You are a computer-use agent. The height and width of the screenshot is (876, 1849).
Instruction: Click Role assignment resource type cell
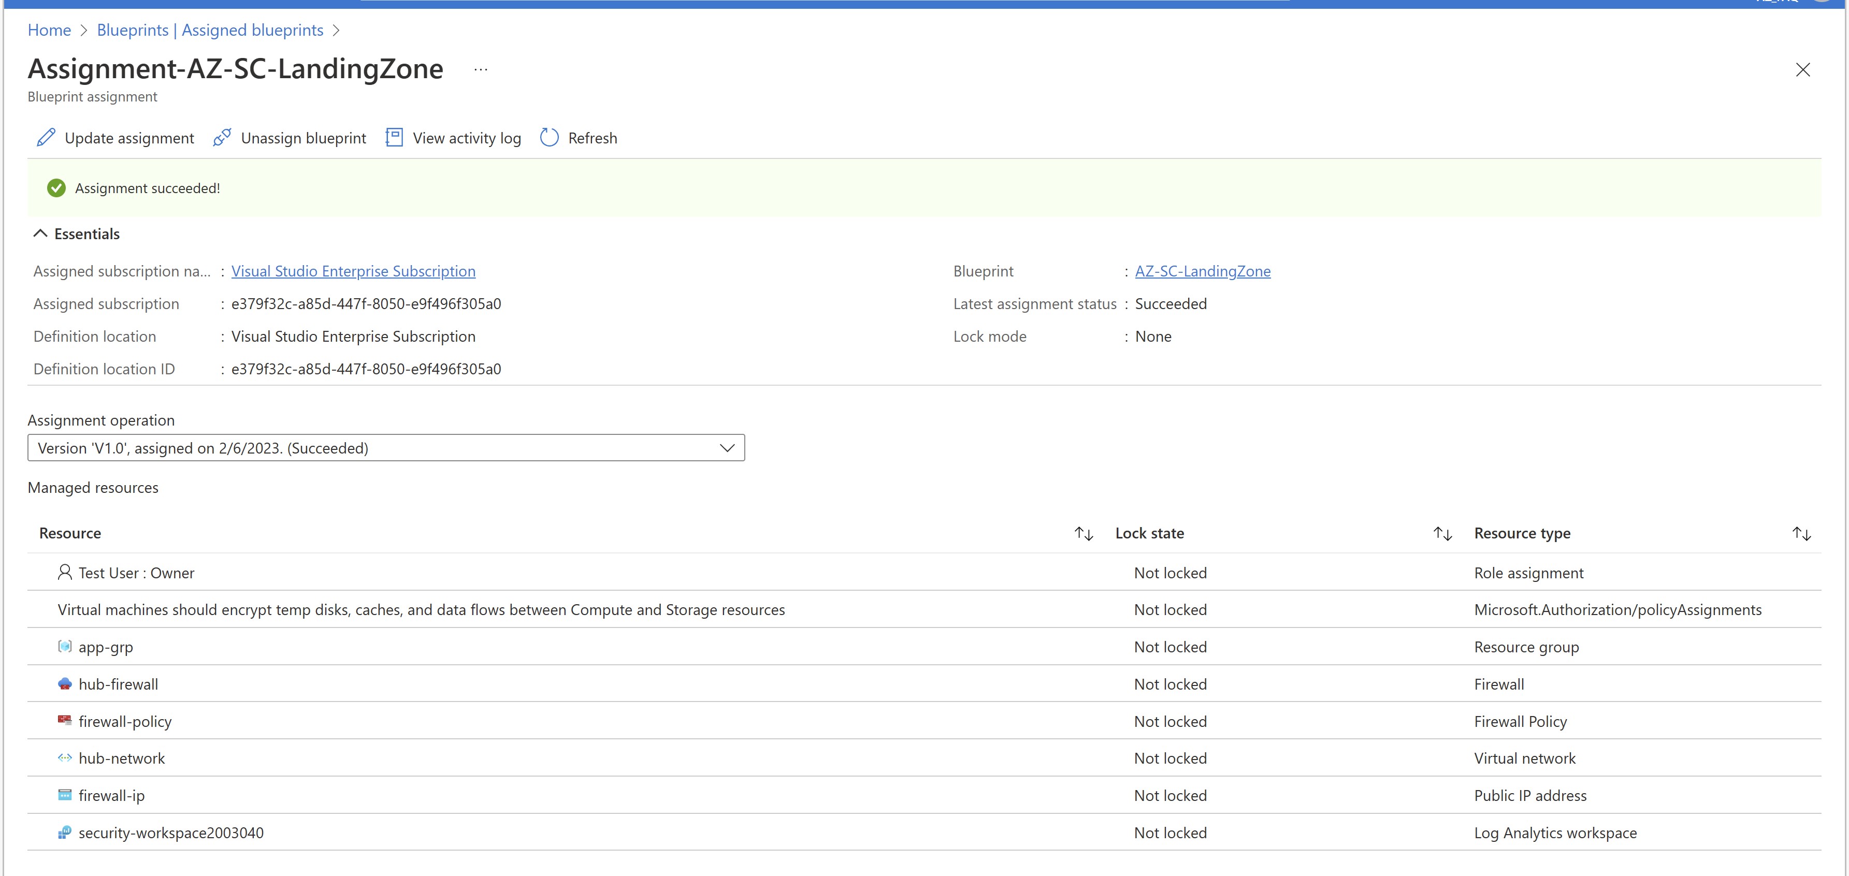[1528, 573]
